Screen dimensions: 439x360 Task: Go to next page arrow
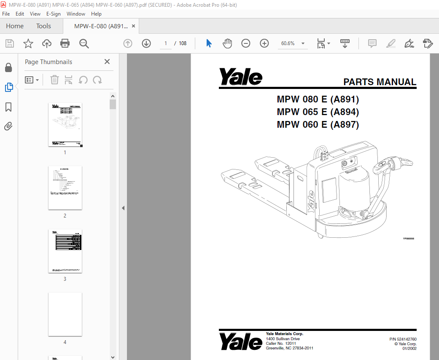(146, 43)
